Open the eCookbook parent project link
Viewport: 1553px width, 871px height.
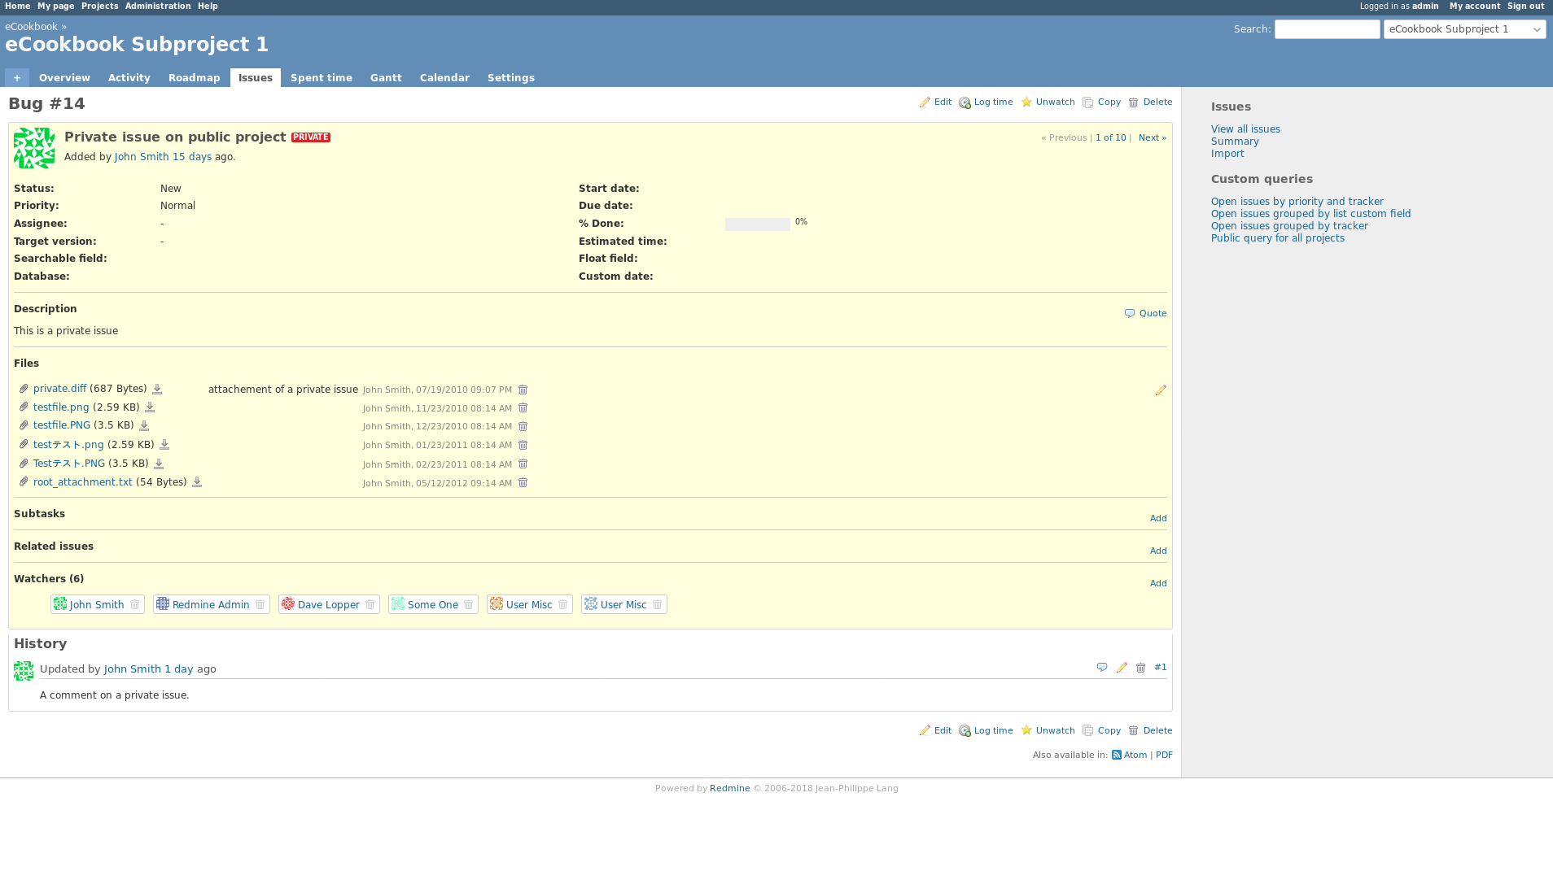coord(31,27)
